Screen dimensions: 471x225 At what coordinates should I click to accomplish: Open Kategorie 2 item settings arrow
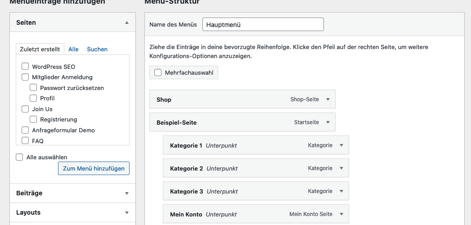pyautogui.click(x=341, y=168)
